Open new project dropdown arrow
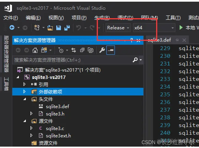 [x=43, y=28]
